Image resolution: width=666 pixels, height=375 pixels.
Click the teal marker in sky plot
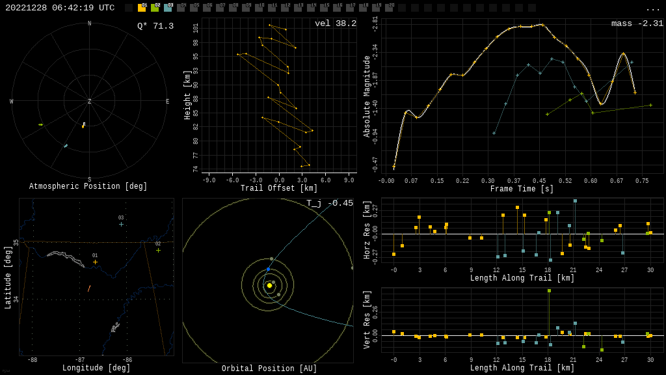coord(66,146)
